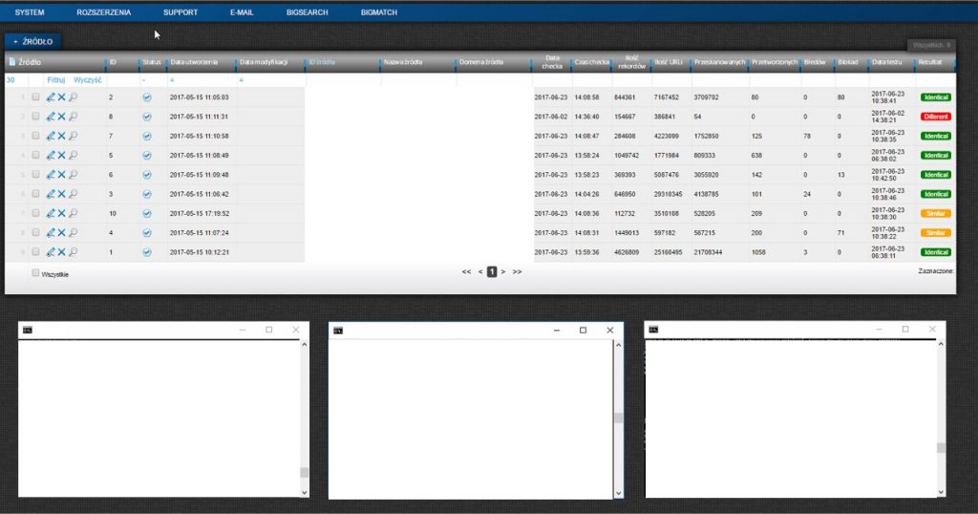
Task: Click the + ŹRÓDŁO add button
Action: click(33, 42)
